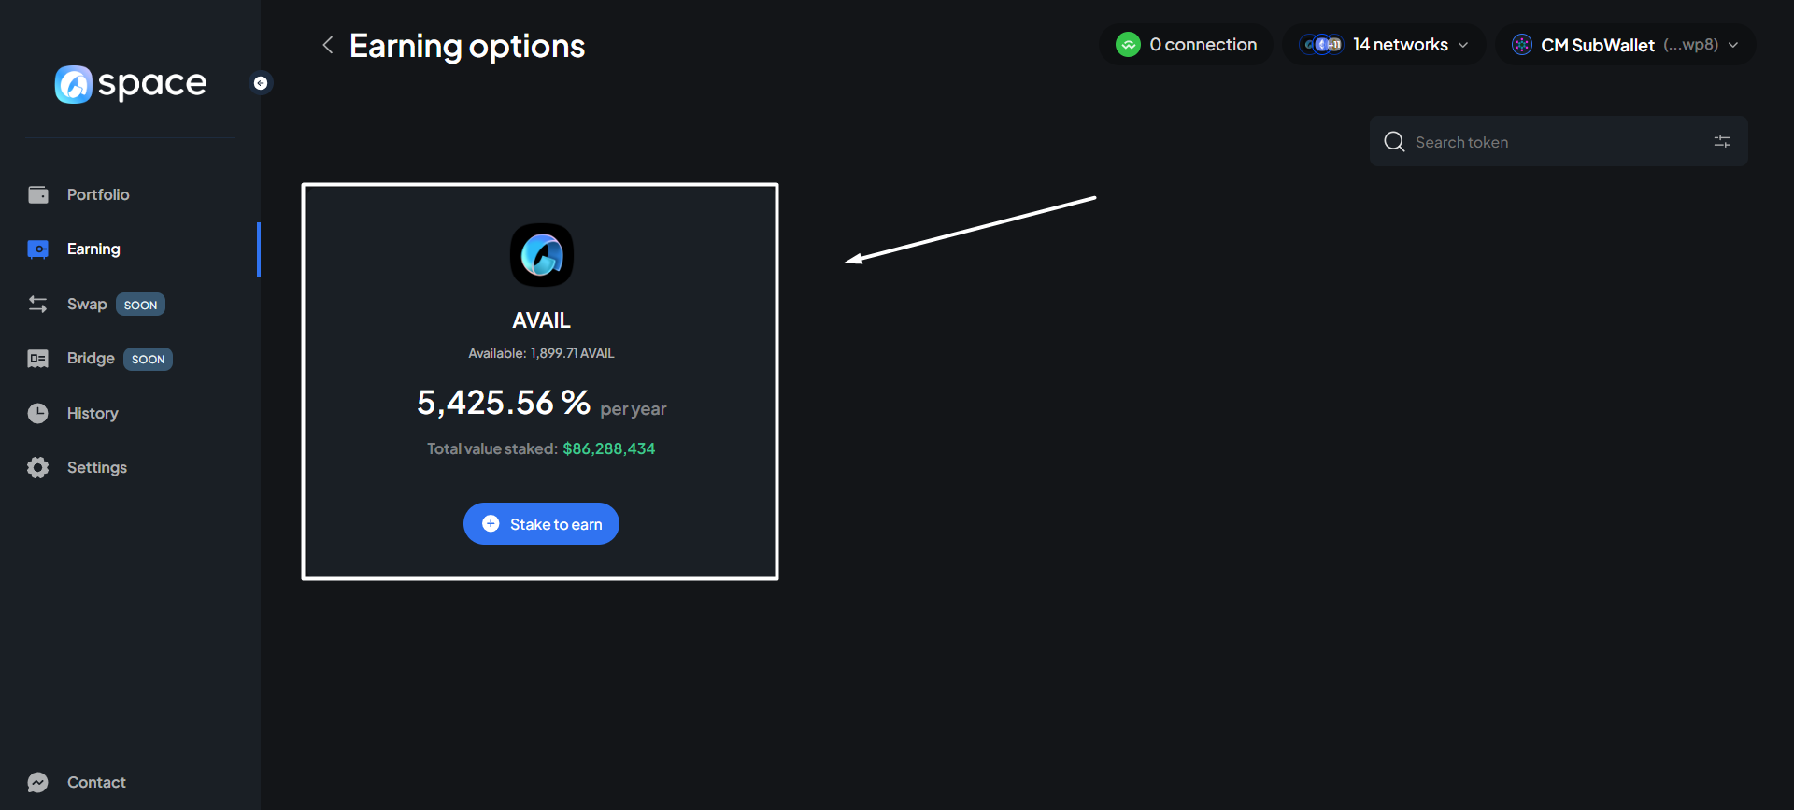The height and width of the screenshot is (810, 1794).
Task: Expand the 14 networks dropdown
Action: point(1462,45)
